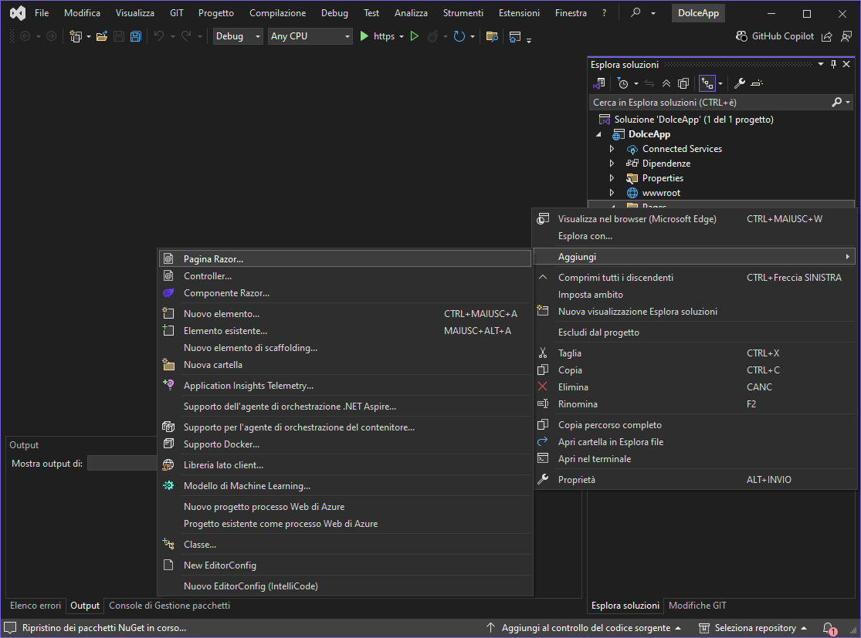
Task: Open the Strumenti menu
Action: 463,12
